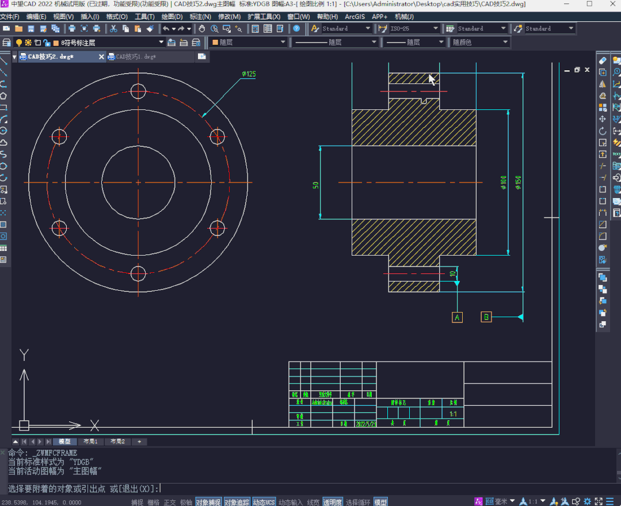
Task: Enable 栅格 grid display toggle
Action: tap(153, 502)
